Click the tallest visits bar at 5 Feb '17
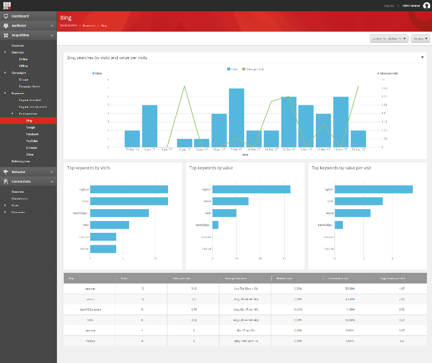This screenshot has height=363, width=432. click(x=236, y=118)
